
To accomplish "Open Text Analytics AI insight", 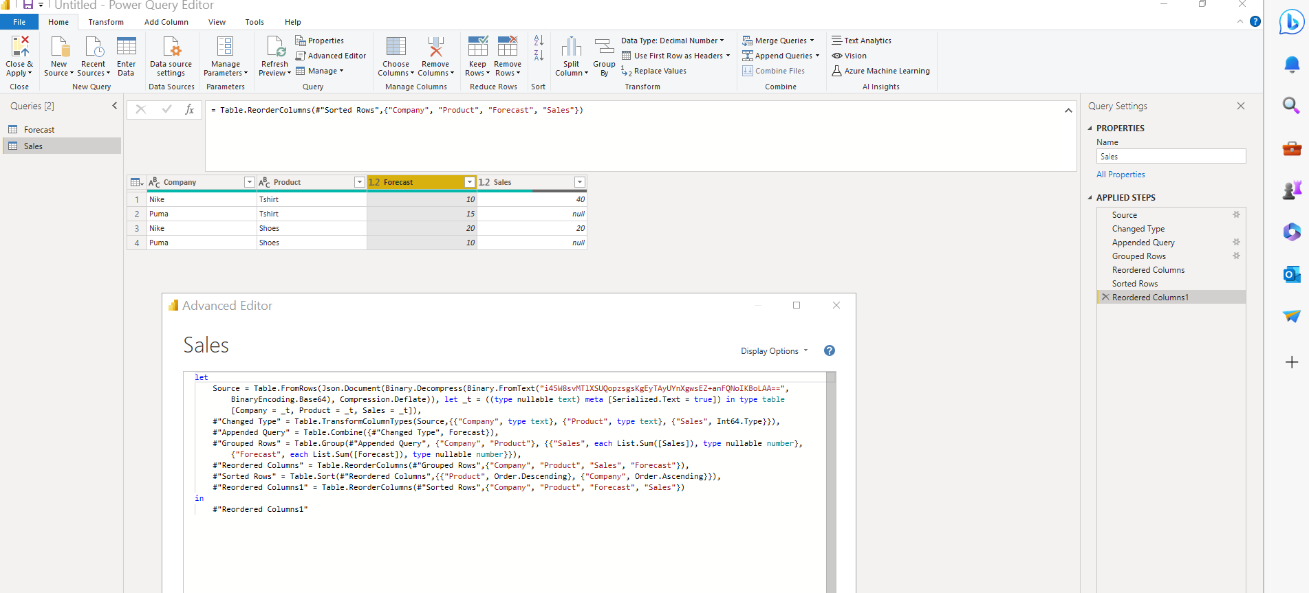I will point(861,41).
